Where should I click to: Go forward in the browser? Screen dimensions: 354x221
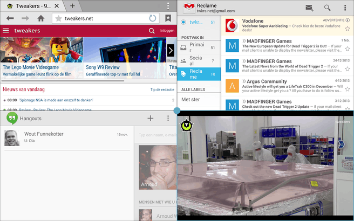click(25, 18)
